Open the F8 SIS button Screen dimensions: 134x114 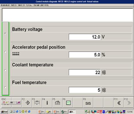[x=88, y=103]
